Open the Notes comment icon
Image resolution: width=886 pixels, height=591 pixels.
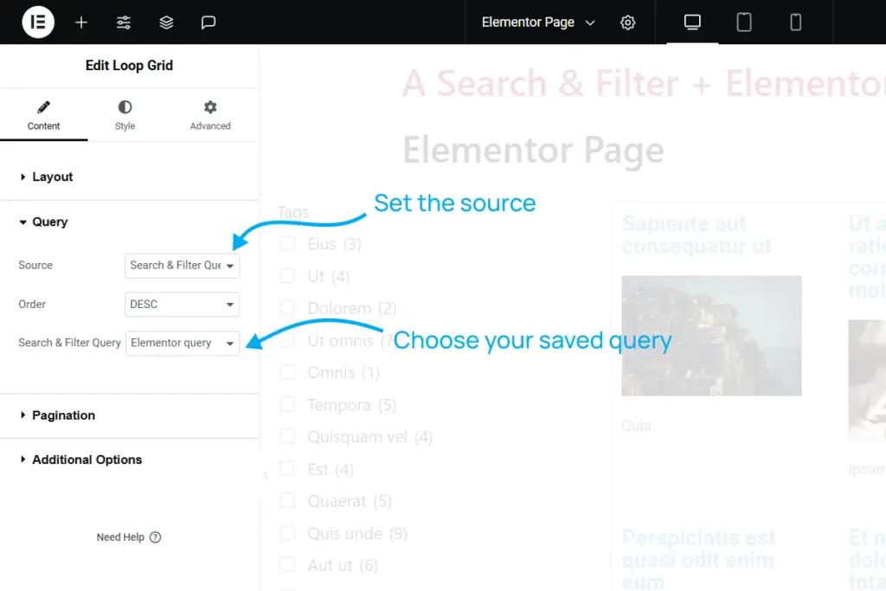pyautogui.click(x=209, y=22)
